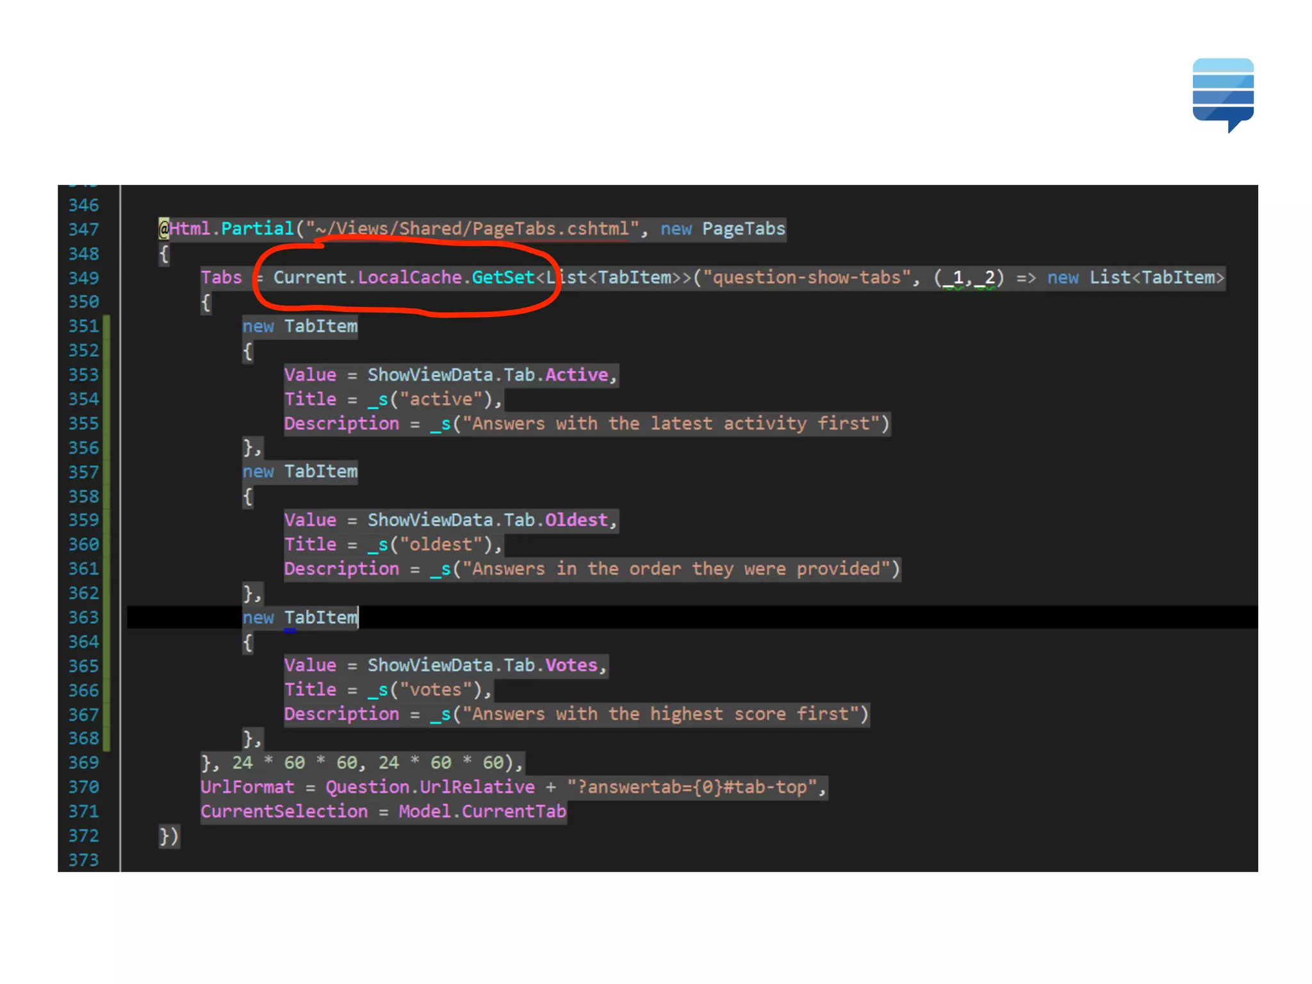Click line number 363 in the gutter
The image size is (1312, 984).
pos(84,618)
